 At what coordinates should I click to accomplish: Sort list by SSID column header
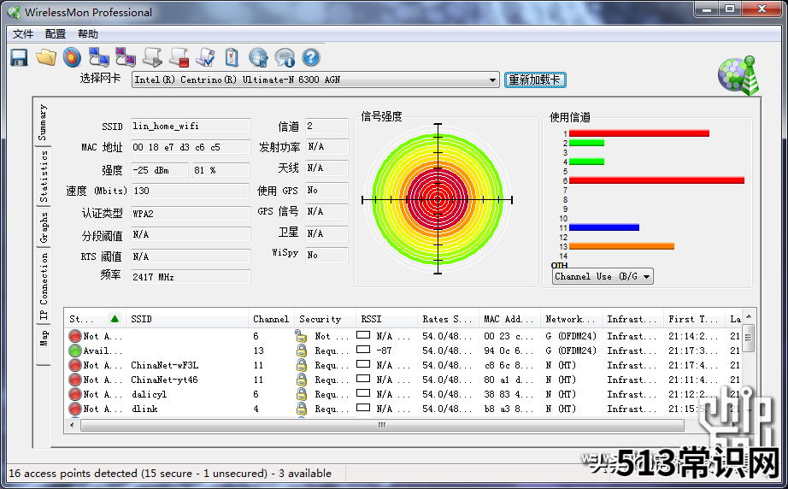(x=186, y=319)
